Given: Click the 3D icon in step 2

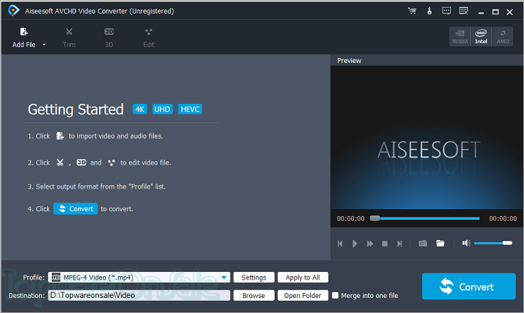Looking at the screenshot, I should tap(81, 163).
